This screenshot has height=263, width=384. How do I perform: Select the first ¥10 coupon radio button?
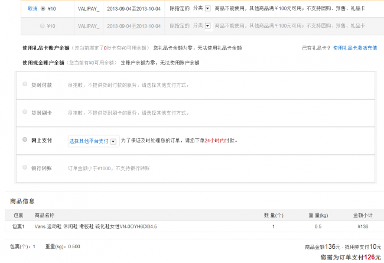pos(42,9)
